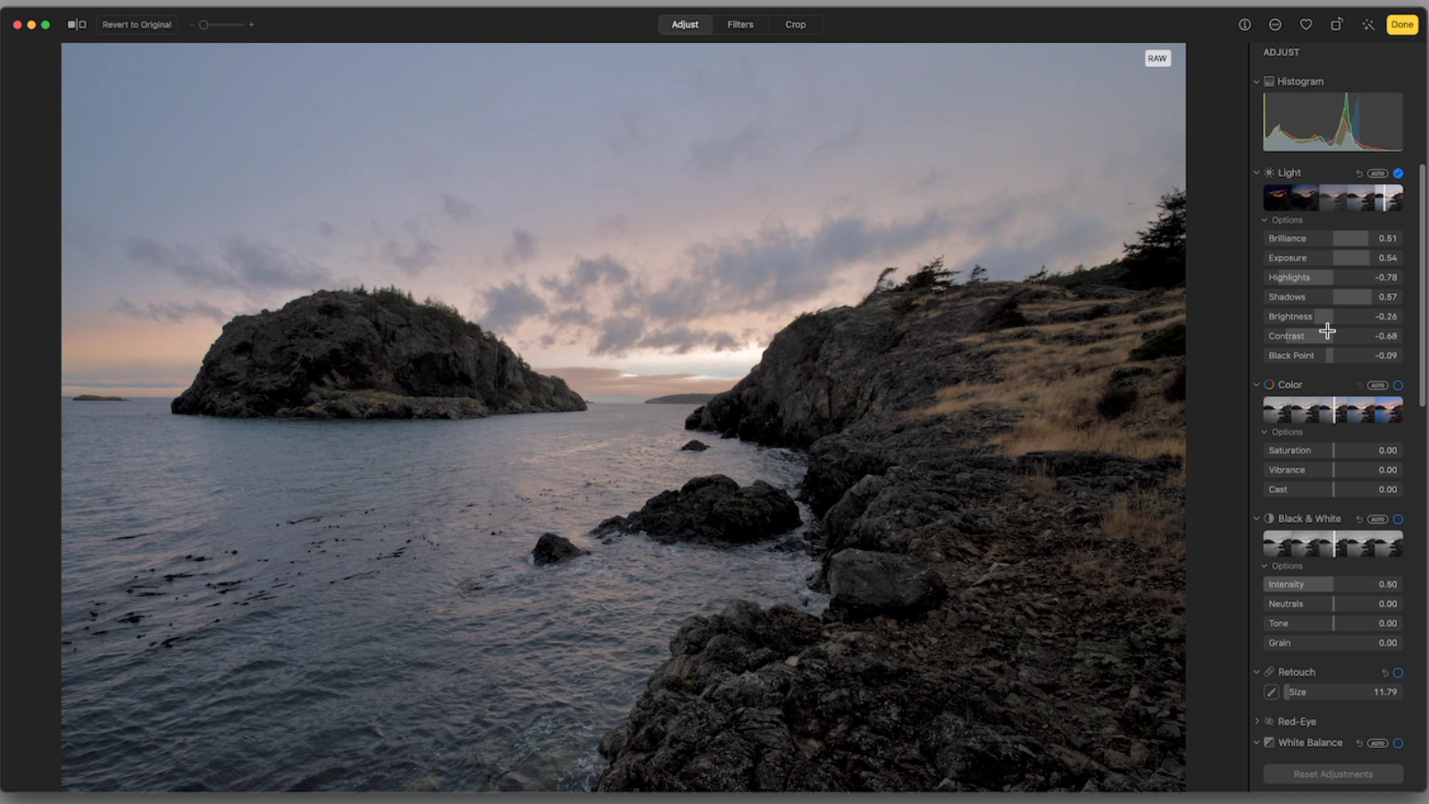Collapse the Histogram section
1429x804 pixels.
pyautogui.click(x=1257, y=81)
